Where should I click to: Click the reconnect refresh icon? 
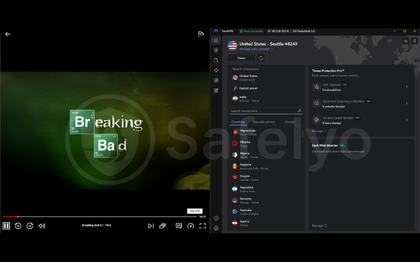point(261,58)
